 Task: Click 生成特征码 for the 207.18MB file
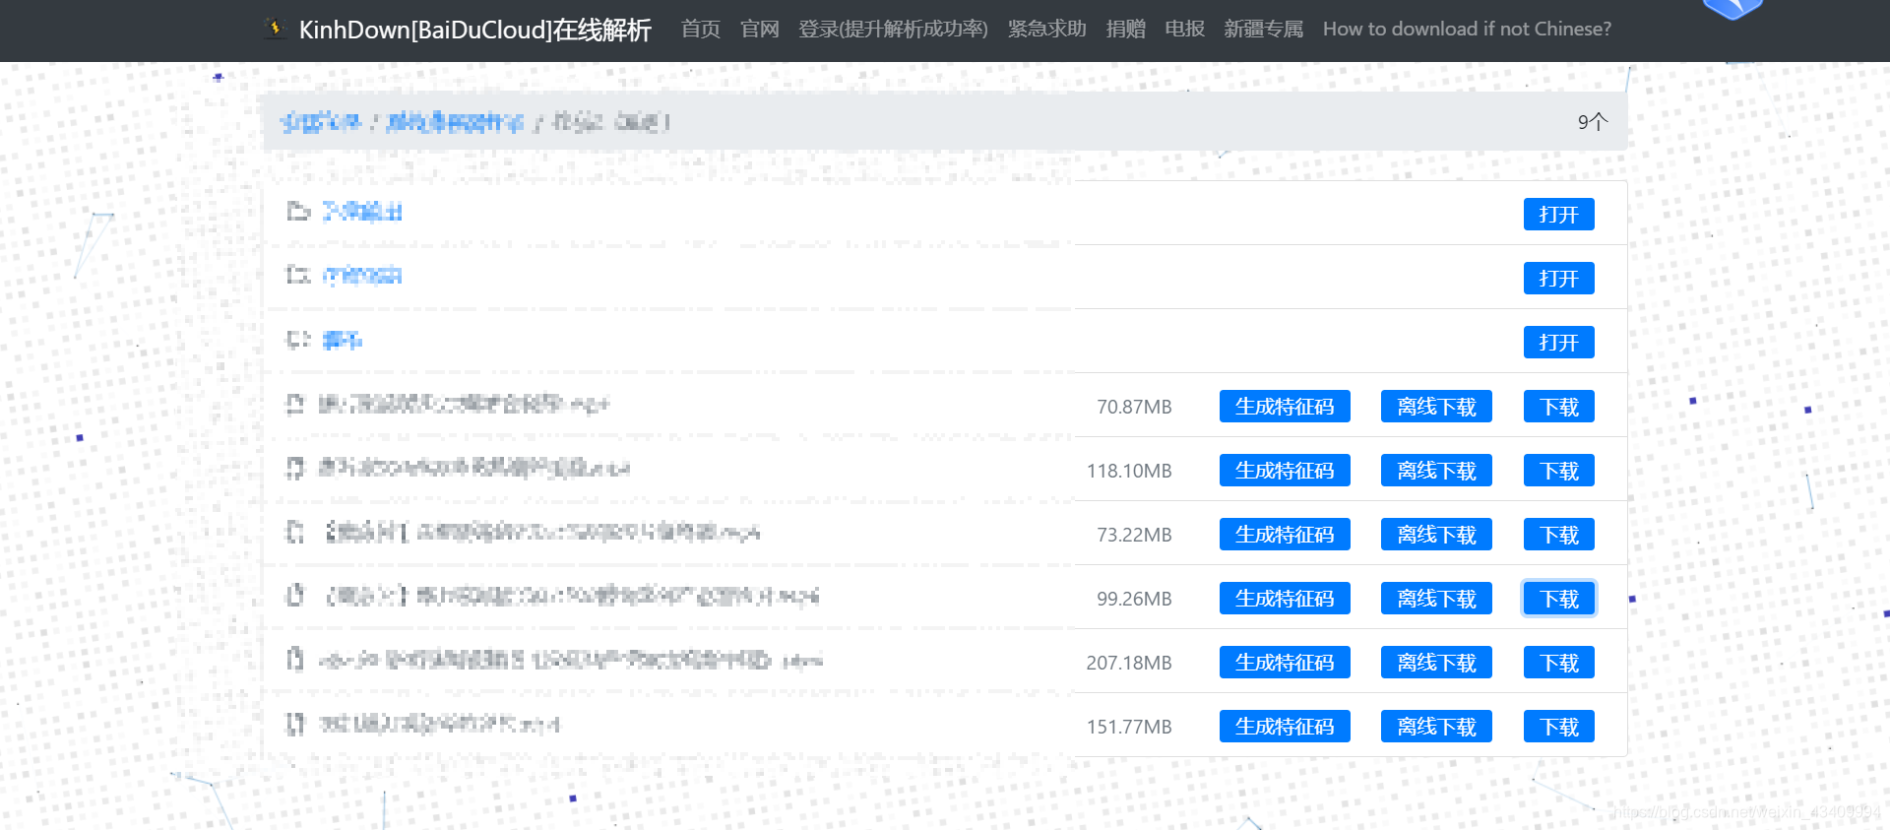(1285, 663)
